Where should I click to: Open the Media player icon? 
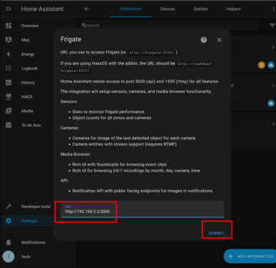point(9,111)
